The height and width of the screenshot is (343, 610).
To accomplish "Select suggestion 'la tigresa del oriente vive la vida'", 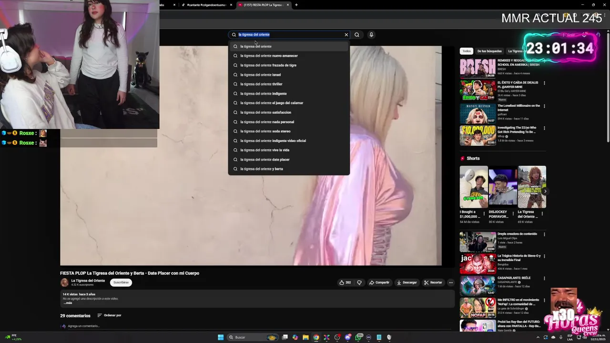I will [289, 150].
